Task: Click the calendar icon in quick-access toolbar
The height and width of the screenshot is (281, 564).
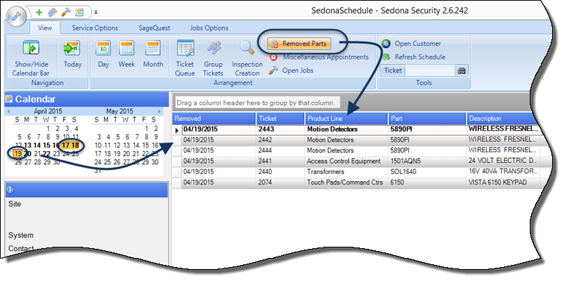Action: [x=80, y=13]
